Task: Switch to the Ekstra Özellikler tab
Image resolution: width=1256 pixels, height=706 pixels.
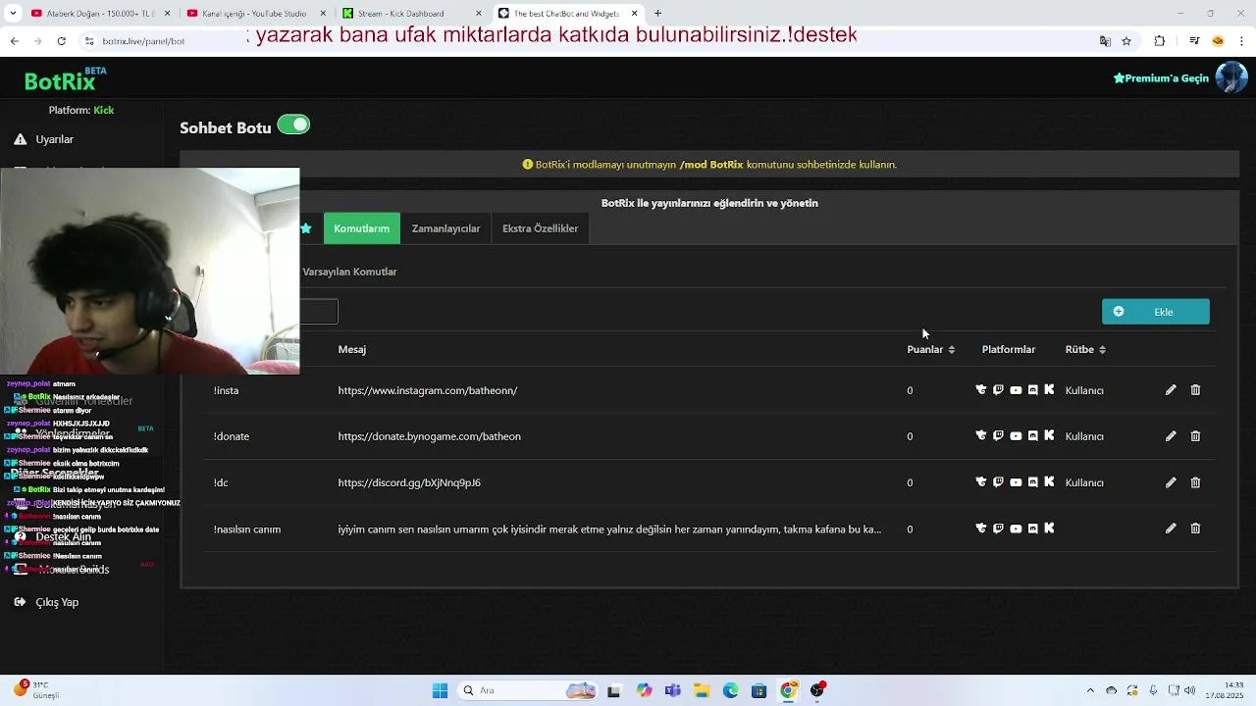Action: pos(540,228)
